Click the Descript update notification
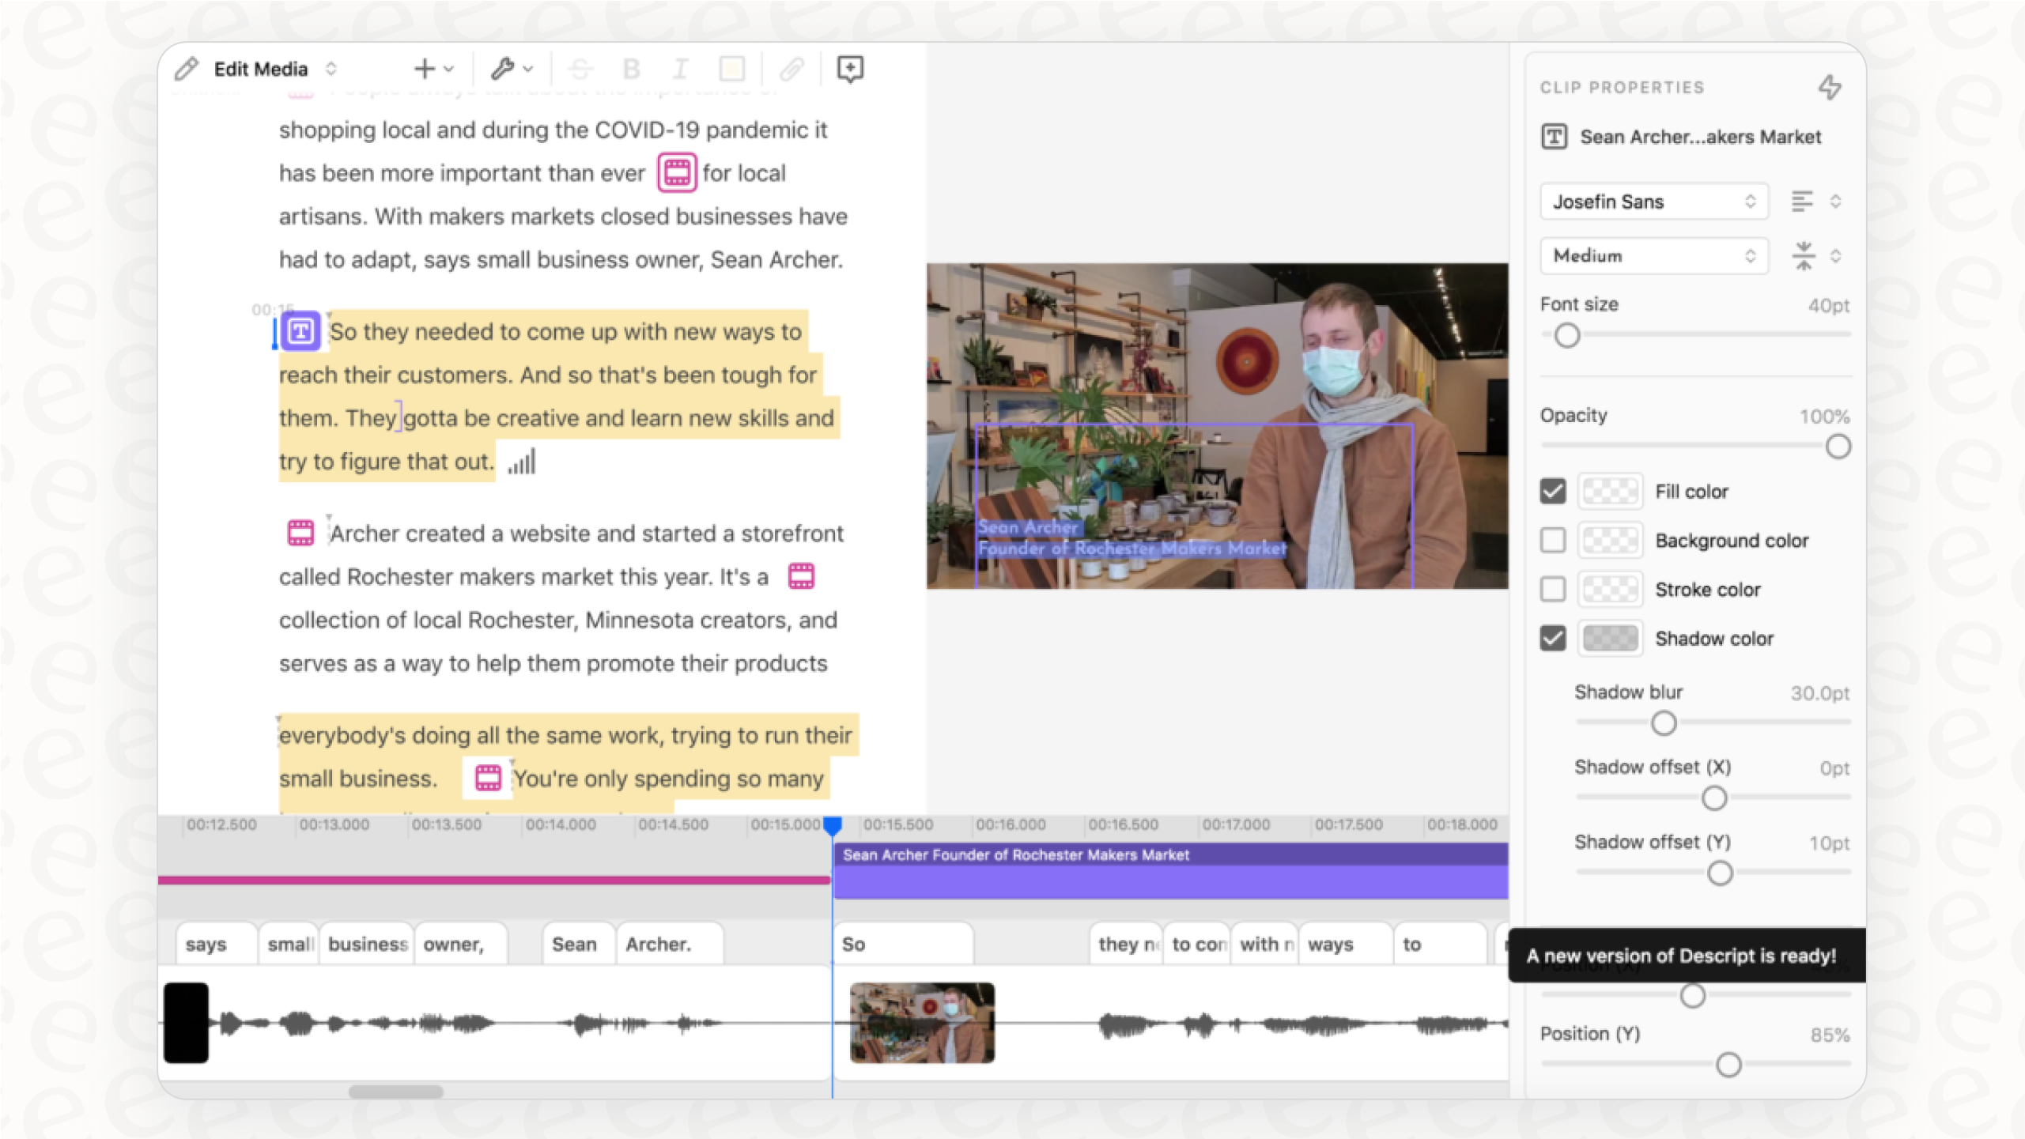2025x1139 pixels. pos(1687,955)
